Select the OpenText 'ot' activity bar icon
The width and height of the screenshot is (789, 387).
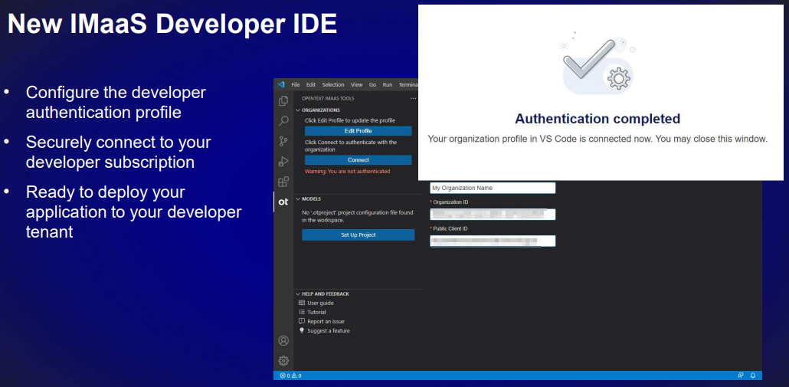coord(283,202)
